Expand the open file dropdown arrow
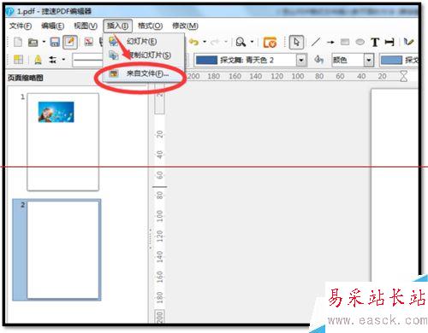This screenshot has height=333, width=428. (x=44, y=42)
